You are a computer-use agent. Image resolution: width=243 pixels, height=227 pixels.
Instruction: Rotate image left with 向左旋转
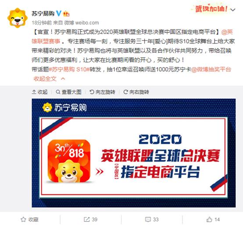pyautogui.click(x=102, y=92)
